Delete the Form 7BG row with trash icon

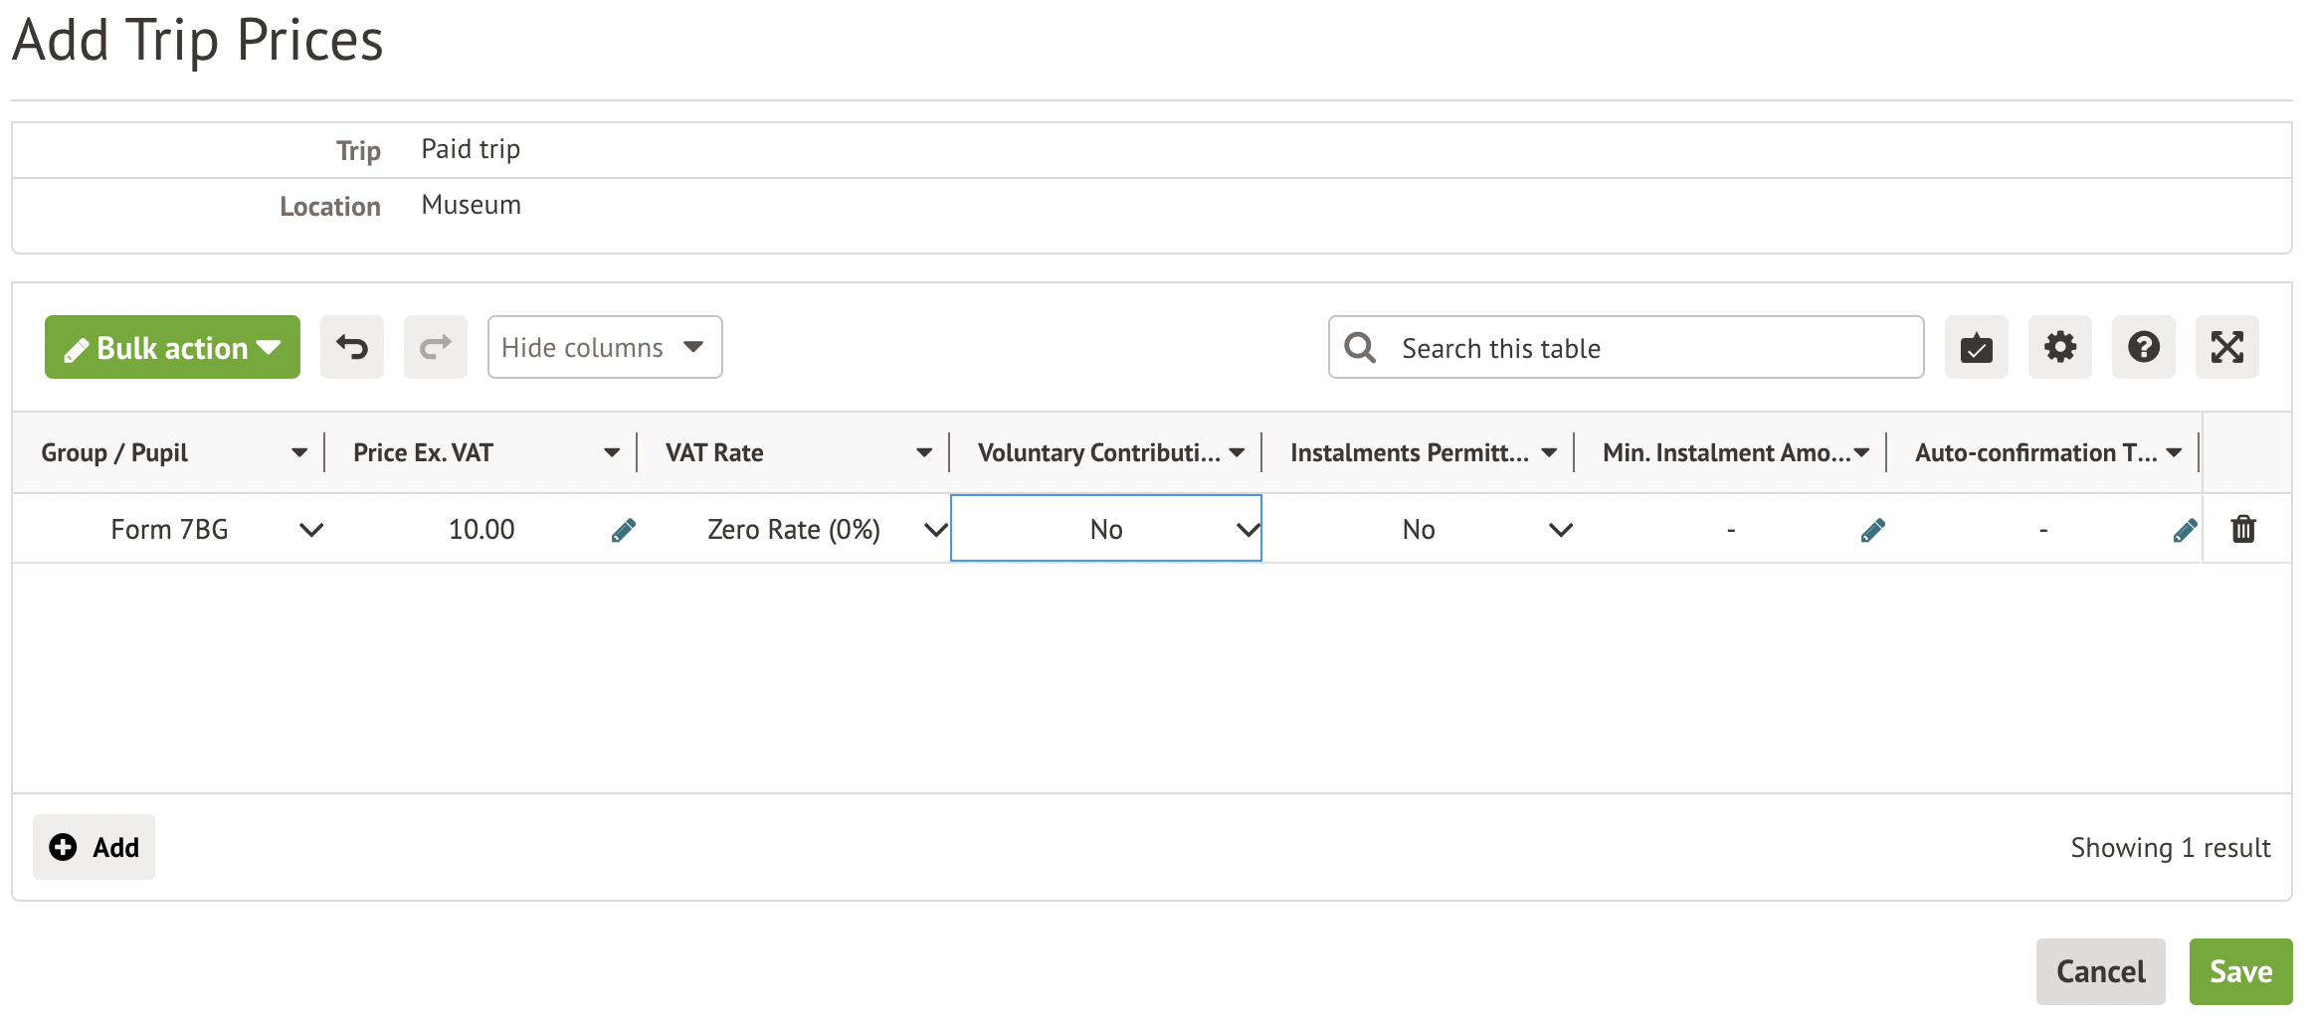coord(2243,529)
